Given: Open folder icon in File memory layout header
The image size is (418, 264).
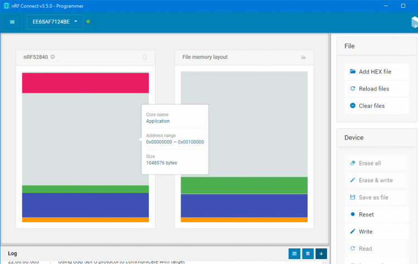Looking at the screenshot, I should 303,57.
